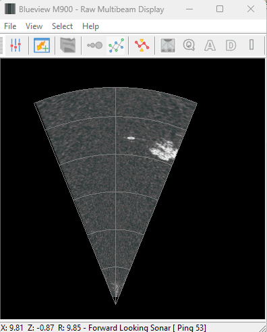Screen dimensions: 267x332
Task: Minimize the Blueview M900 window
Action: point(189,9)
